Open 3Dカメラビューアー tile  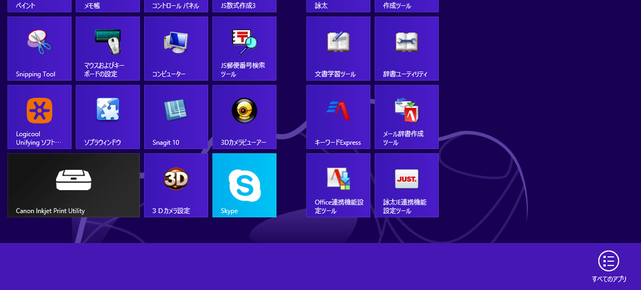point(244,117)
